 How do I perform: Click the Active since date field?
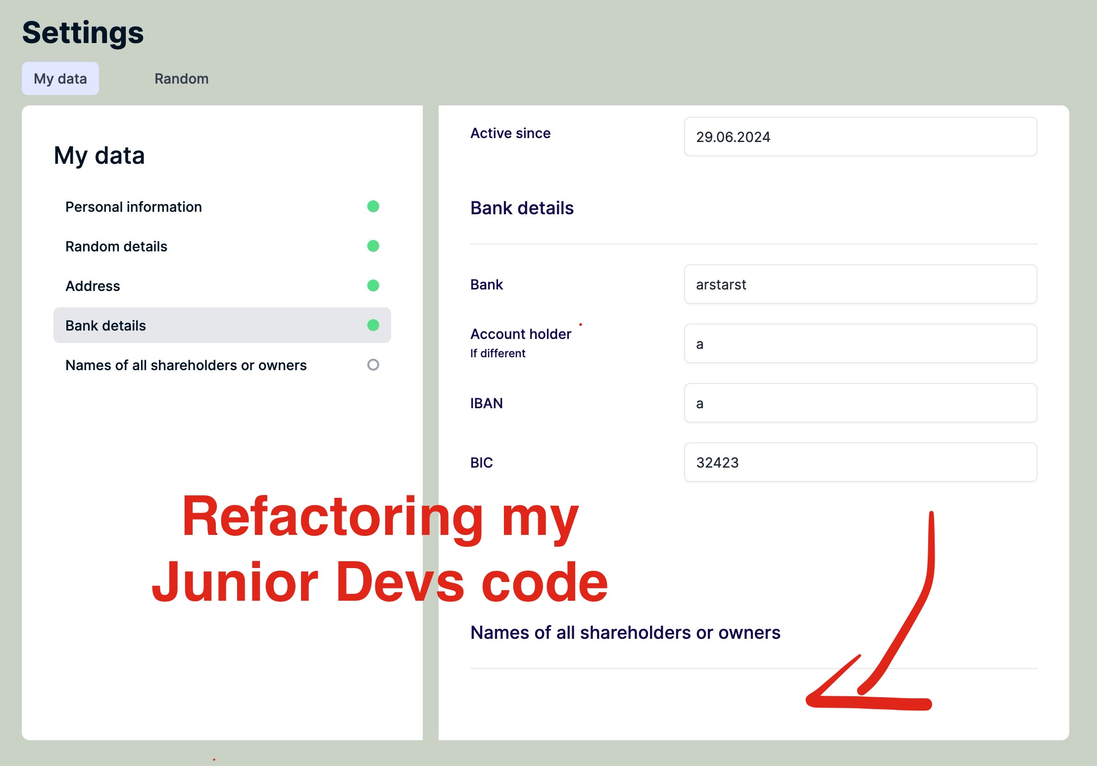[860, 137]
